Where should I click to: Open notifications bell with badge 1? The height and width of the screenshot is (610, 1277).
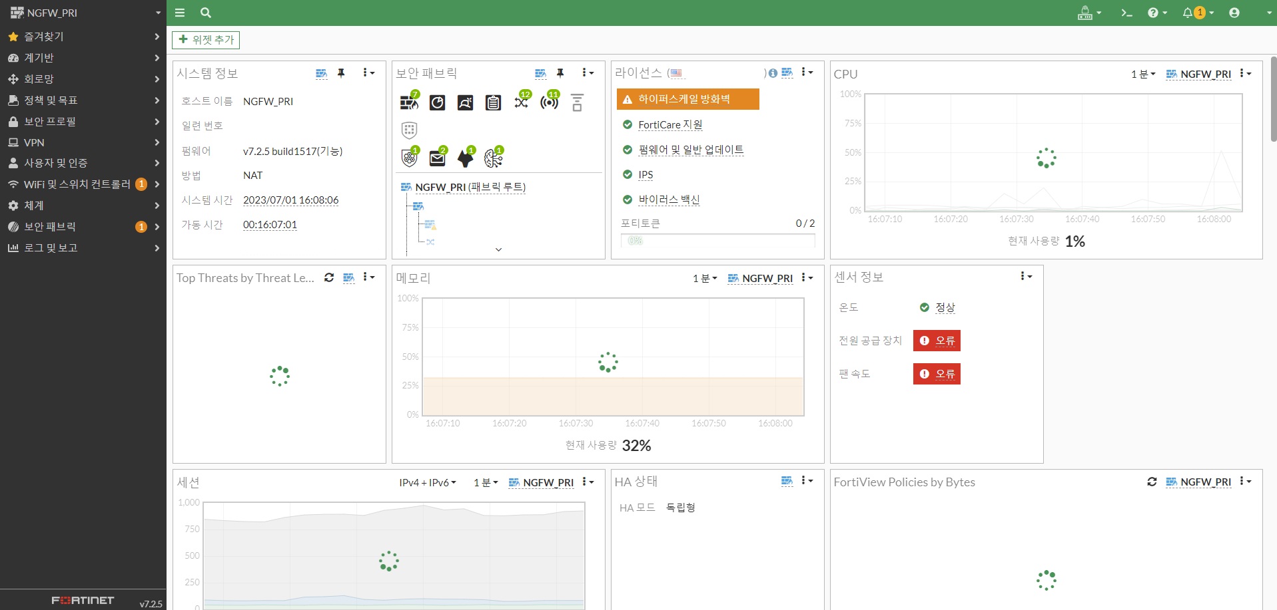pyautogui.click(x=1198, y=13)
